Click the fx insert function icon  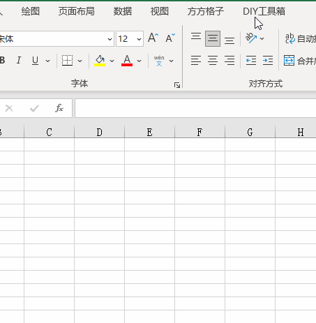pyautogui.click(x=59, y=108)
